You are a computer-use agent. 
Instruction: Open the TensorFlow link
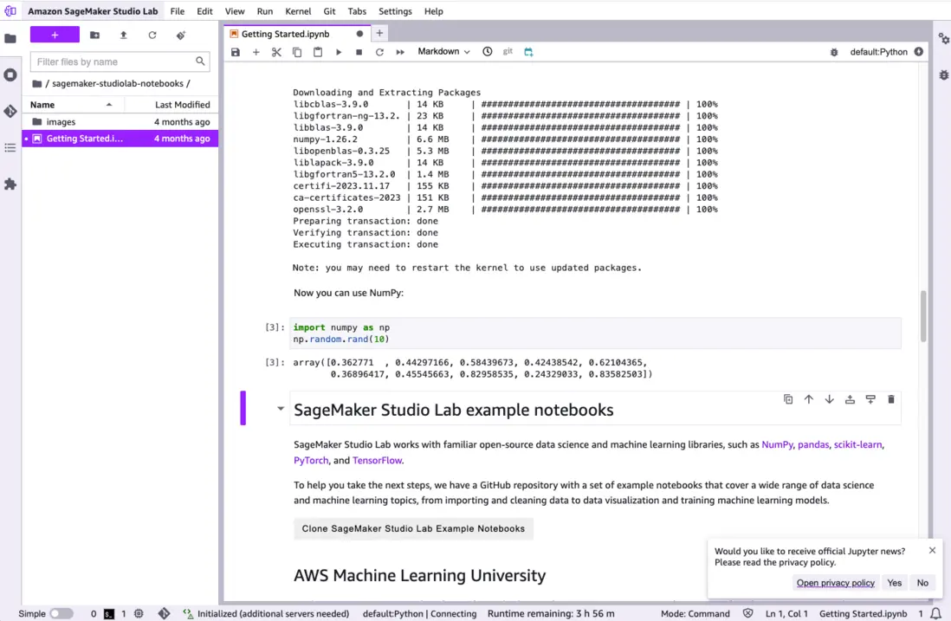377,461
